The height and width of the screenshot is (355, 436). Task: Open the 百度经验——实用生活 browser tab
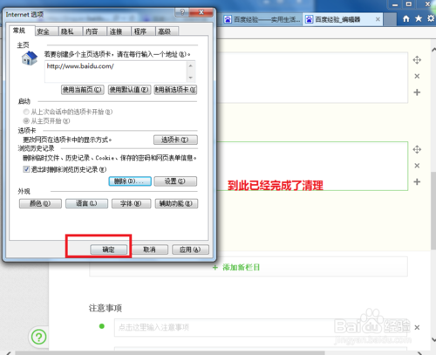point(262,19)
